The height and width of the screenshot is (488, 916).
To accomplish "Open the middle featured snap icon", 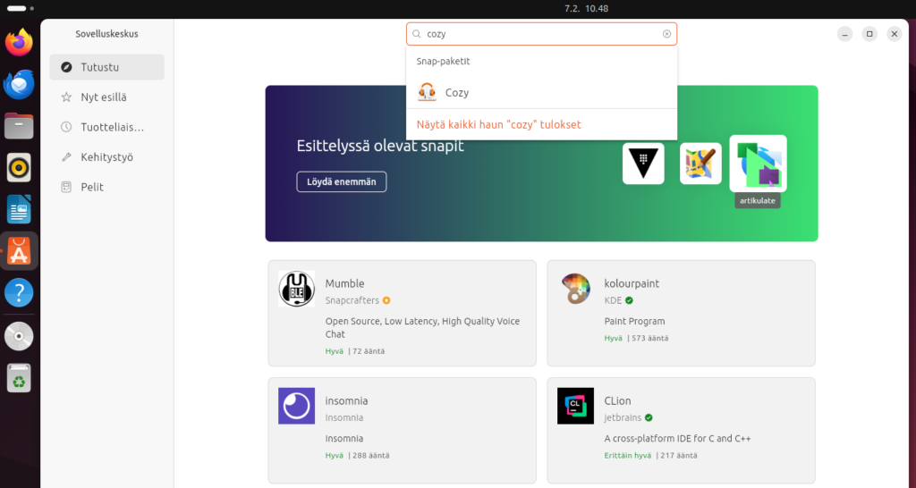I will click(x=700, y=164).
